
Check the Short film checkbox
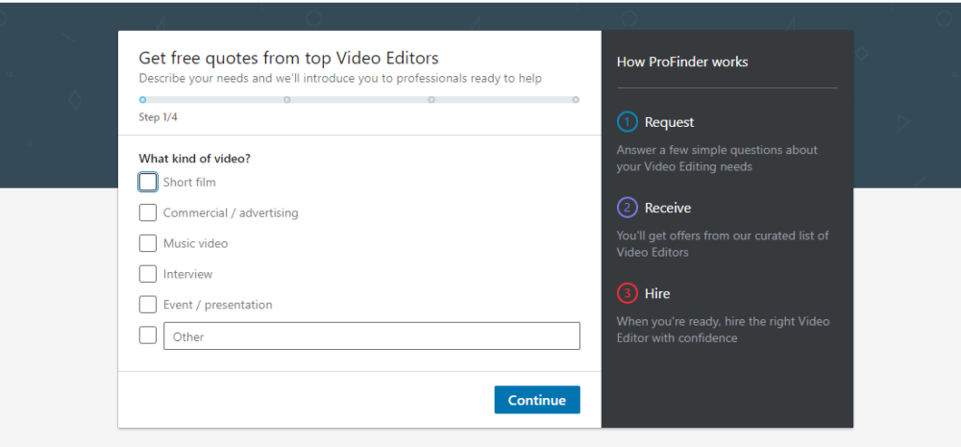click(148, 182)
